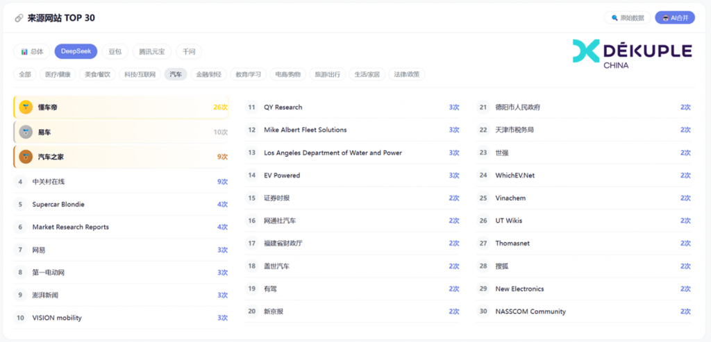711x342 pixels.
Task: Click the 易车 source name
Action: click(x=44, y=132)
